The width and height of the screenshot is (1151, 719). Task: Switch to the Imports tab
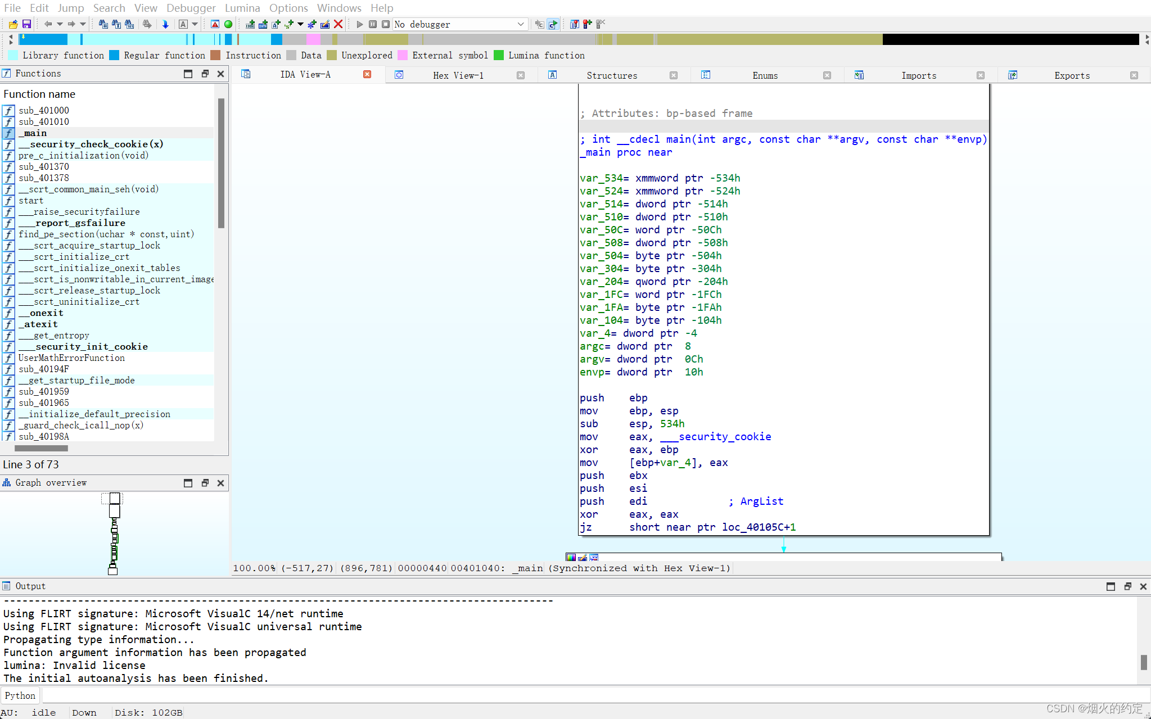click(918, 75)
